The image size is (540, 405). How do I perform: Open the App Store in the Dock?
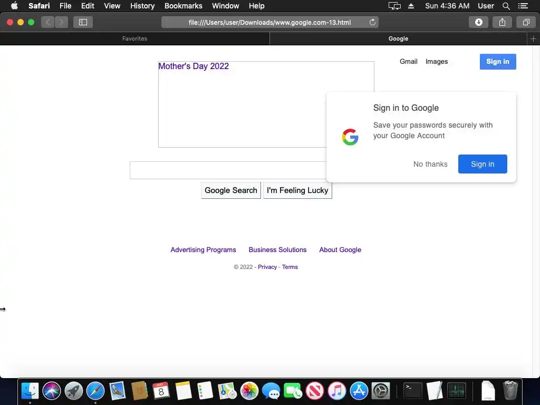pos(359,391)
